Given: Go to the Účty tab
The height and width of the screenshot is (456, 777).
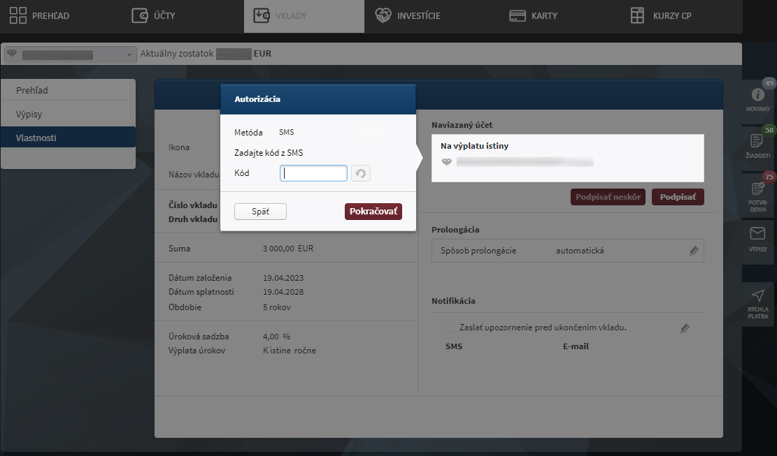Looking at the screenshot, I should coord(154,15).
